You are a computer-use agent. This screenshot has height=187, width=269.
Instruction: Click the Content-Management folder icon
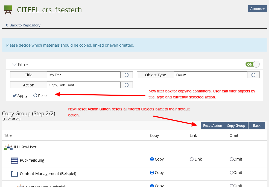point(14,174)
